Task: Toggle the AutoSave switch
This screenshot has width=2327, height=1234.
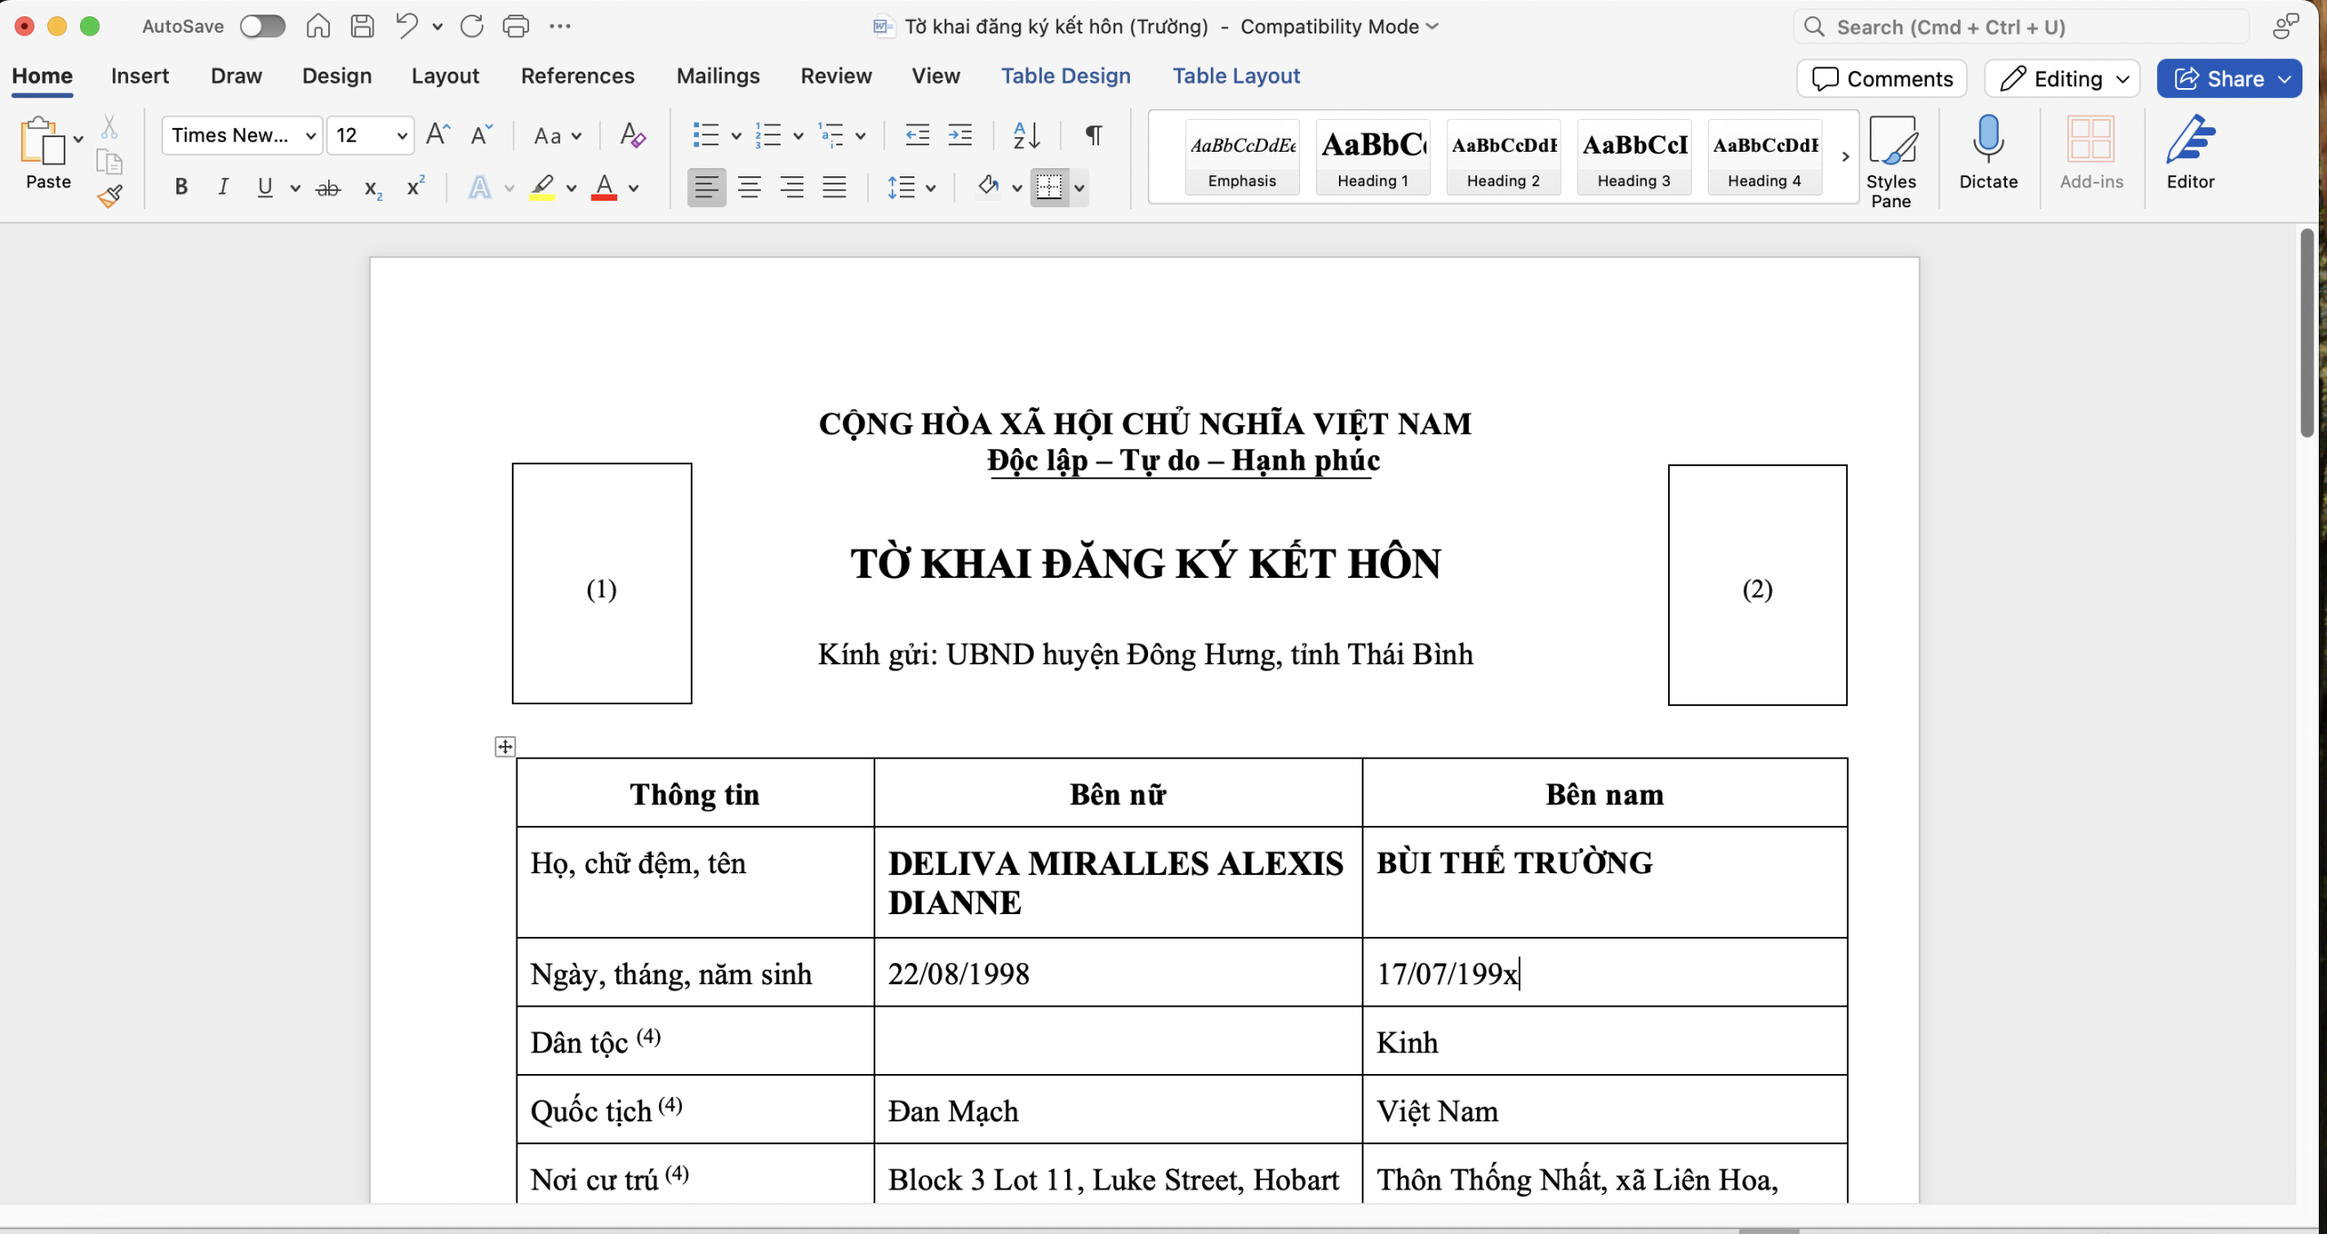Action: 262,26
